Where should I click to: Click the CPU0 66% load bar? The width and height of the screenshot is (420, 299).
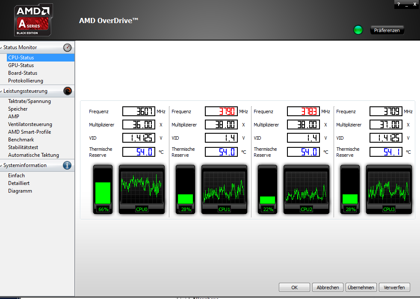pyautogui.click(x=103, y=189)
